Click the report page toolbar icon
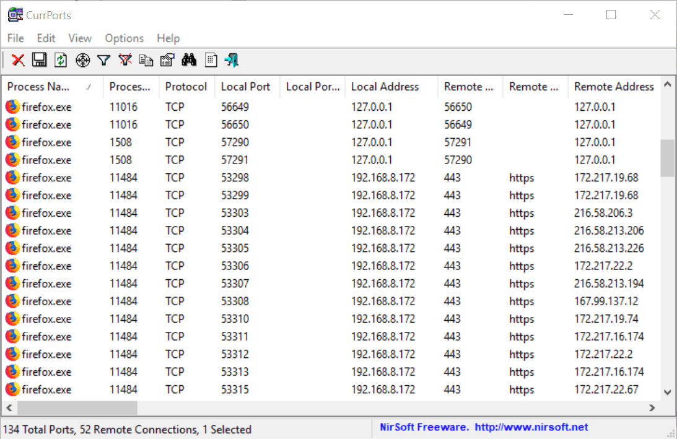Screen dimensions: 677x439 211,60
